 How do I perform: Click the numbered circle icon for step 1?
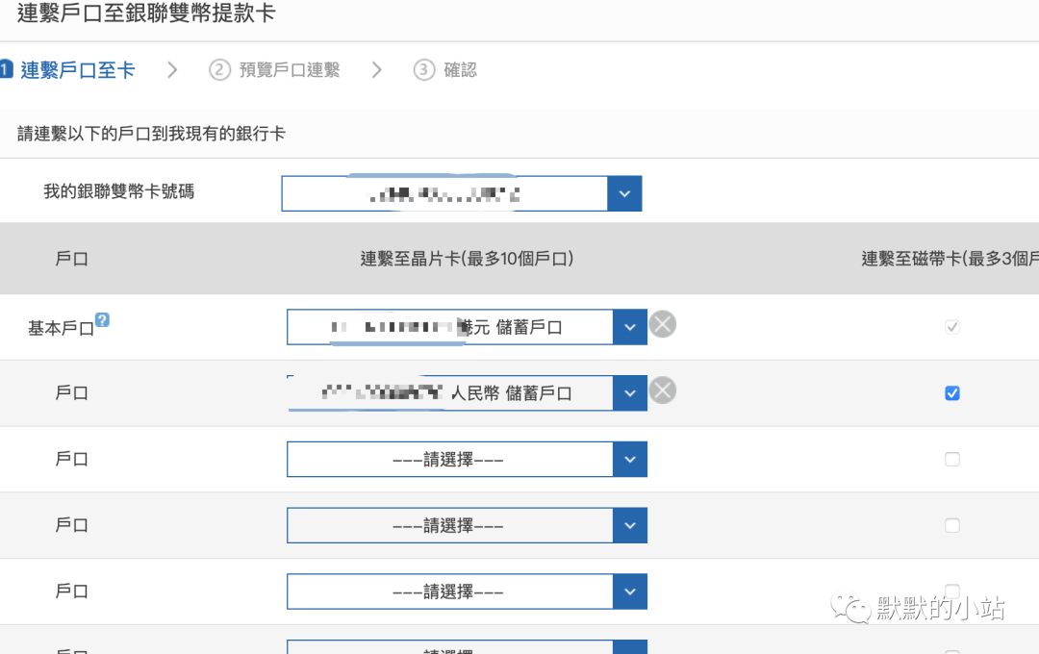point(9,69)
